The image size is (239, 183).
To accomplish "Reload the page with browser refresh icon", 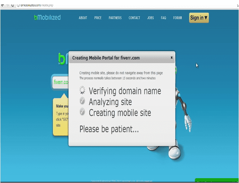I will coord(13,6).
